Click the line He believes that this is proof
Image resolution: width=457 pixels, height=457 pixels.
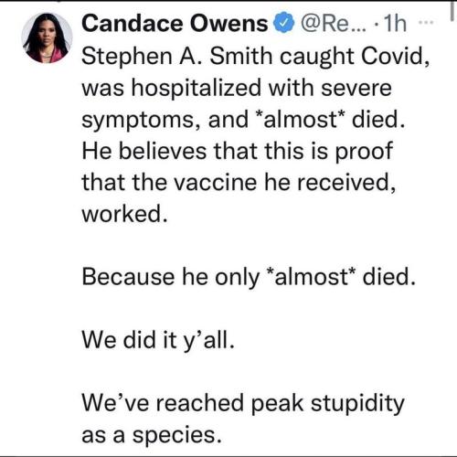237,151
